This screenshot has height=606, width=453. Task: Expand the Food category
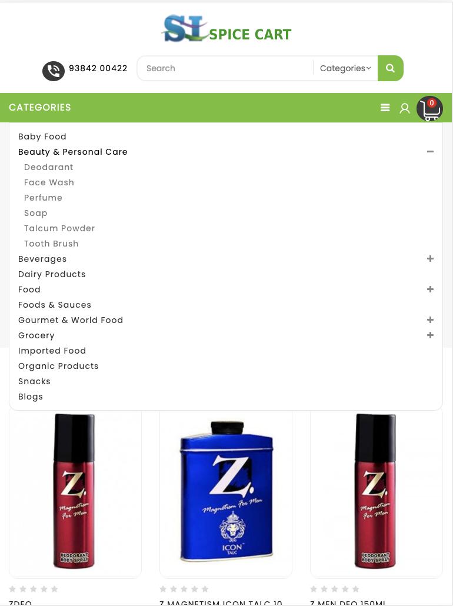tap(430, 289)
